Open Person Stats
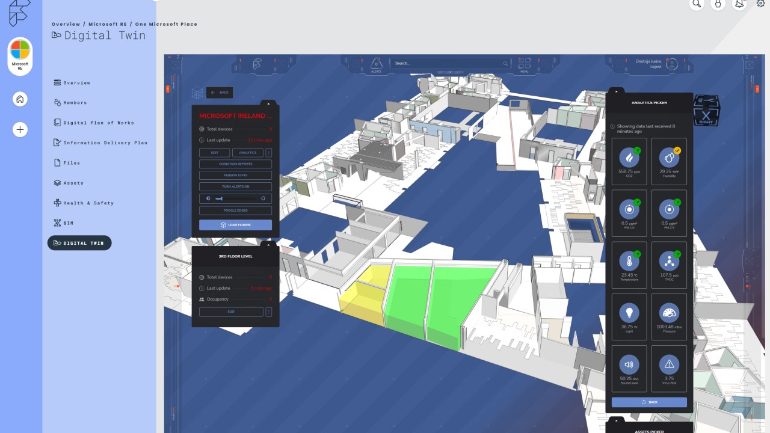The height and width of the screenshot is (433, 770). (235, 176)
